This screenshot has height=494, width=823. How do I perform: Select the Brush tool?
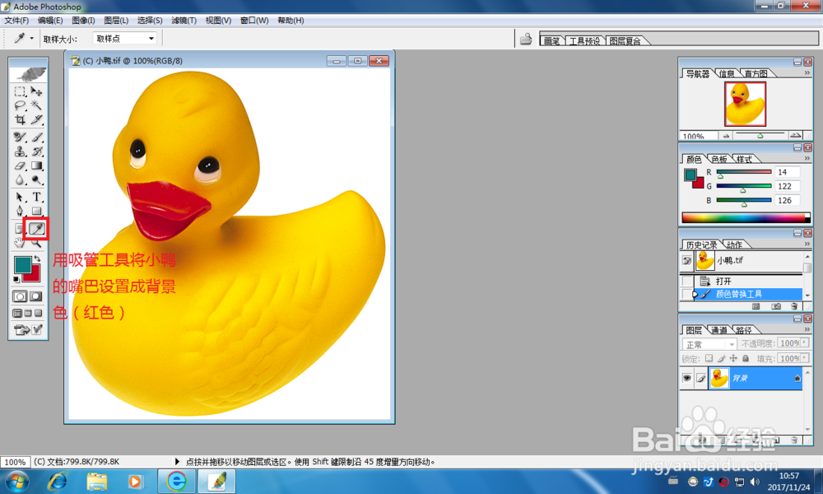point(36,137)
